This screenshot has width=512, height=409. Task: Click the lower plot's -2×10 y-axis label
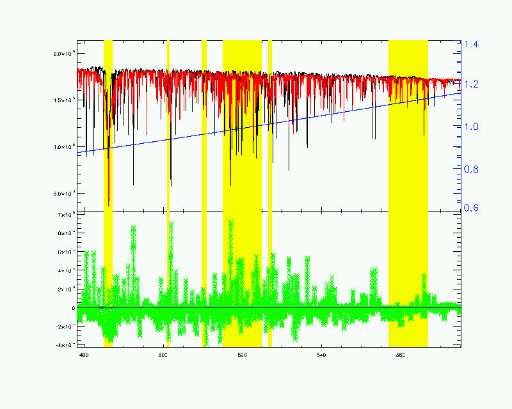65,327
